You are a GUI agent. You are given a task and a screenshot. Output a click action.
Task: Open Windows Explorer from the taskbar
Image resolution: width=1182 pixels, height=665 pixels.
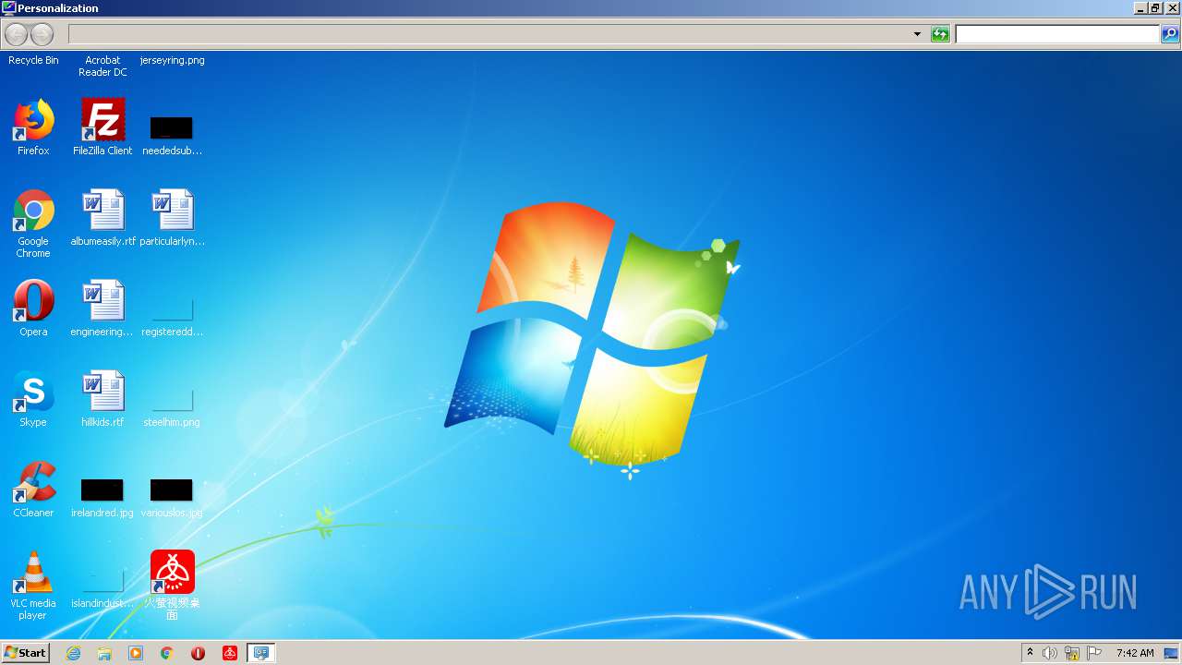[x=104, y=653]
